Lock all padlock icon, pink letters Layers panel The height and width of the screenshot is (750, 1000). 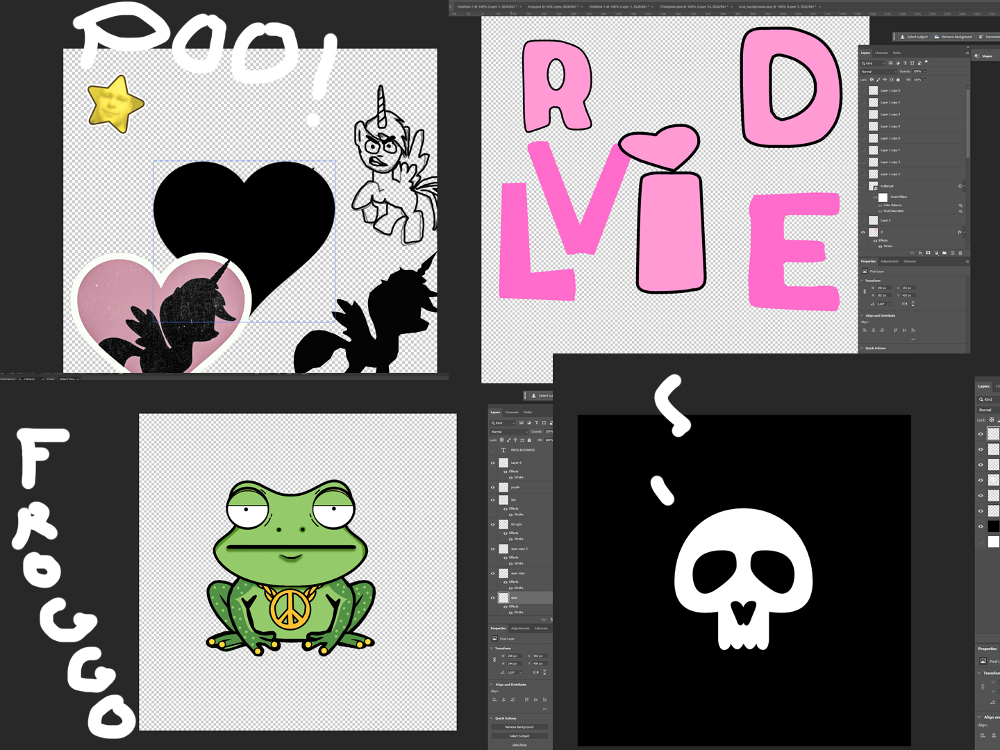(898, 79)
